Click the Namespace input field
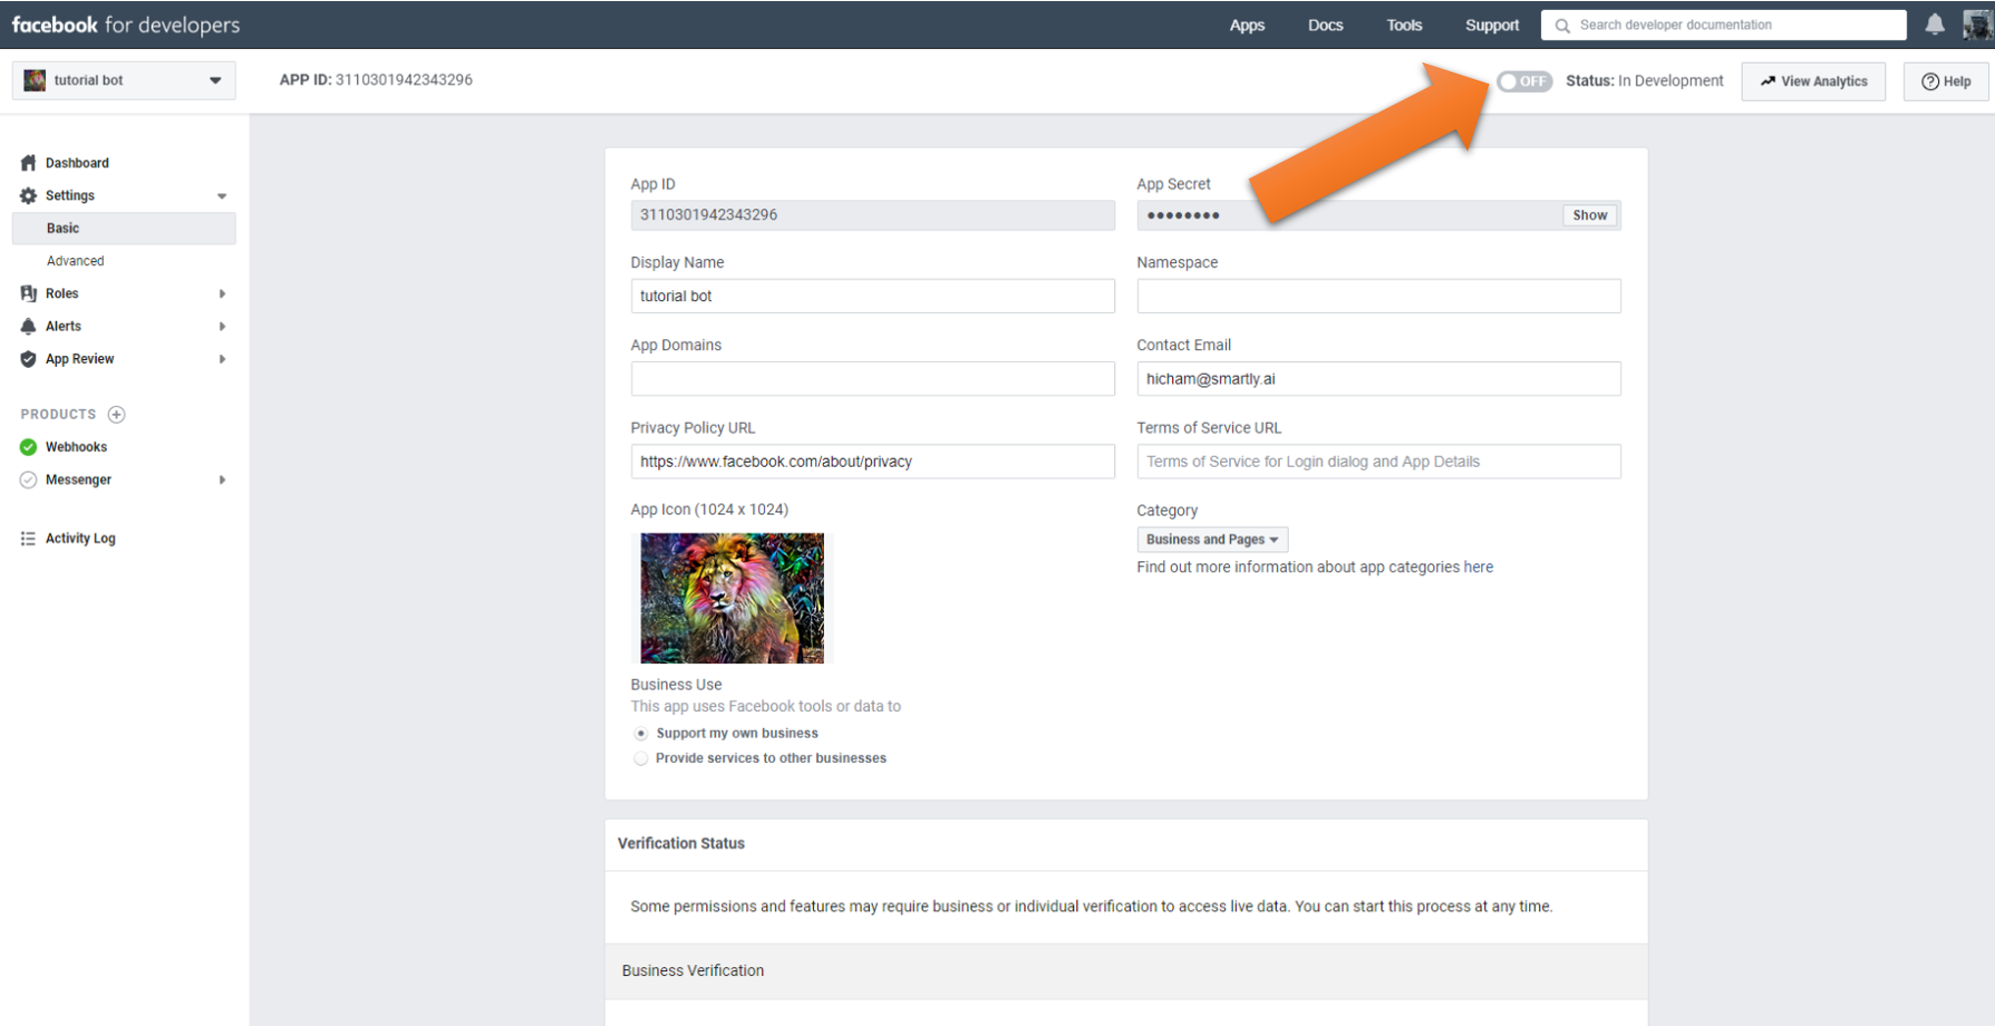The width and height of the screenshot is (1995, 1026). pos(1379,296)
